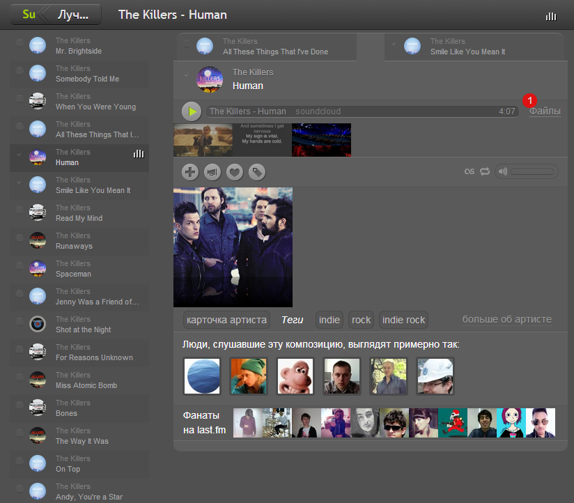
Task: Open listener avatar with white hard hat
Action: [x=435, y=376]
